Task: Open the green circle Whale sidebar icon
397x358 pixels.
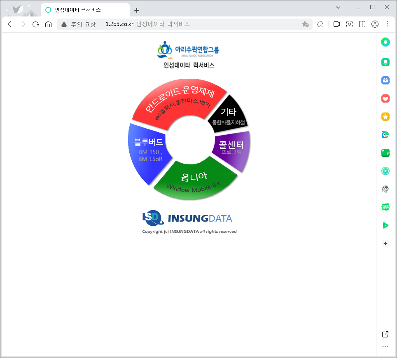Action: coord(385,42)
